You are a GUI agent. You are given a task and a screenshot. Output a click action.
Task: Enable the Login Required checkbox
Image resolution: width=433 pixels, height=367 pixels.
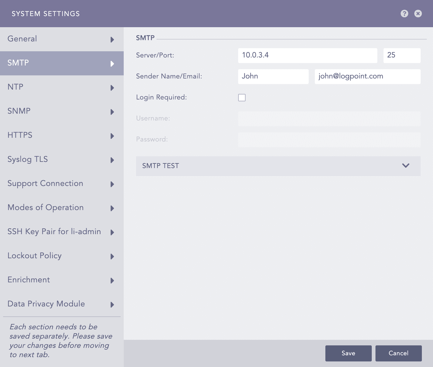point(242,97)
